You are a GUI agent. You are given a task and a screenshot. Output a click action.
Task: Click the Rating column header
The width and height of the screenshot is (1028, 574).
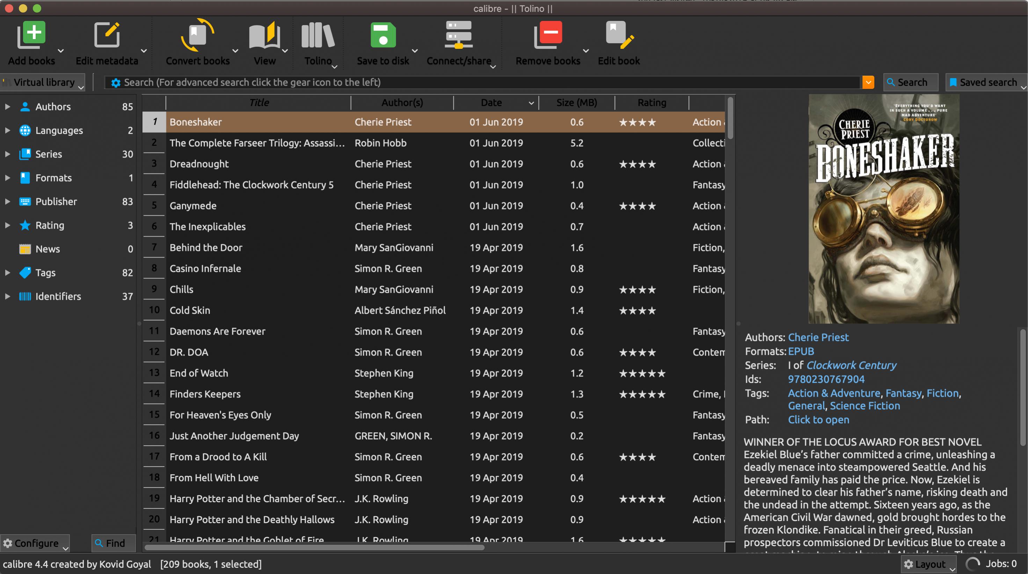[652, 103]
